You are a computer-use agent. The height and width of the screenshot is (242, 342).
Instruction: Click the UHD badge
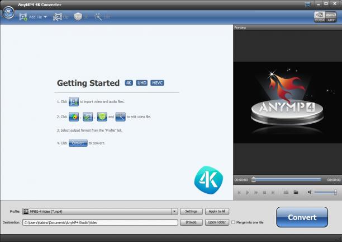(142, 83)
